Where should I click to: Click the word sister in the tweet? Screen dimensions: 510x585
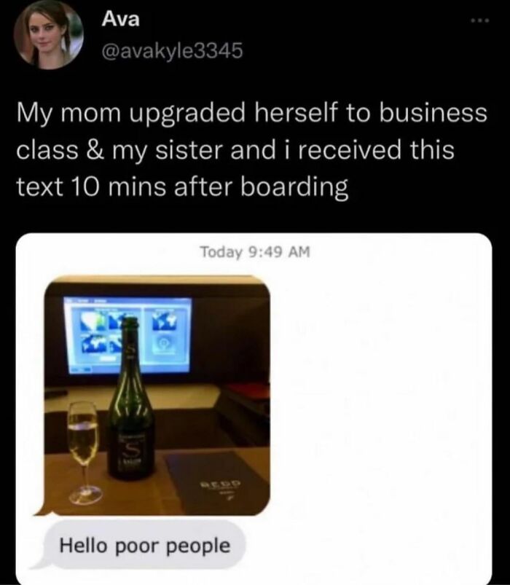tap(189, 150)
